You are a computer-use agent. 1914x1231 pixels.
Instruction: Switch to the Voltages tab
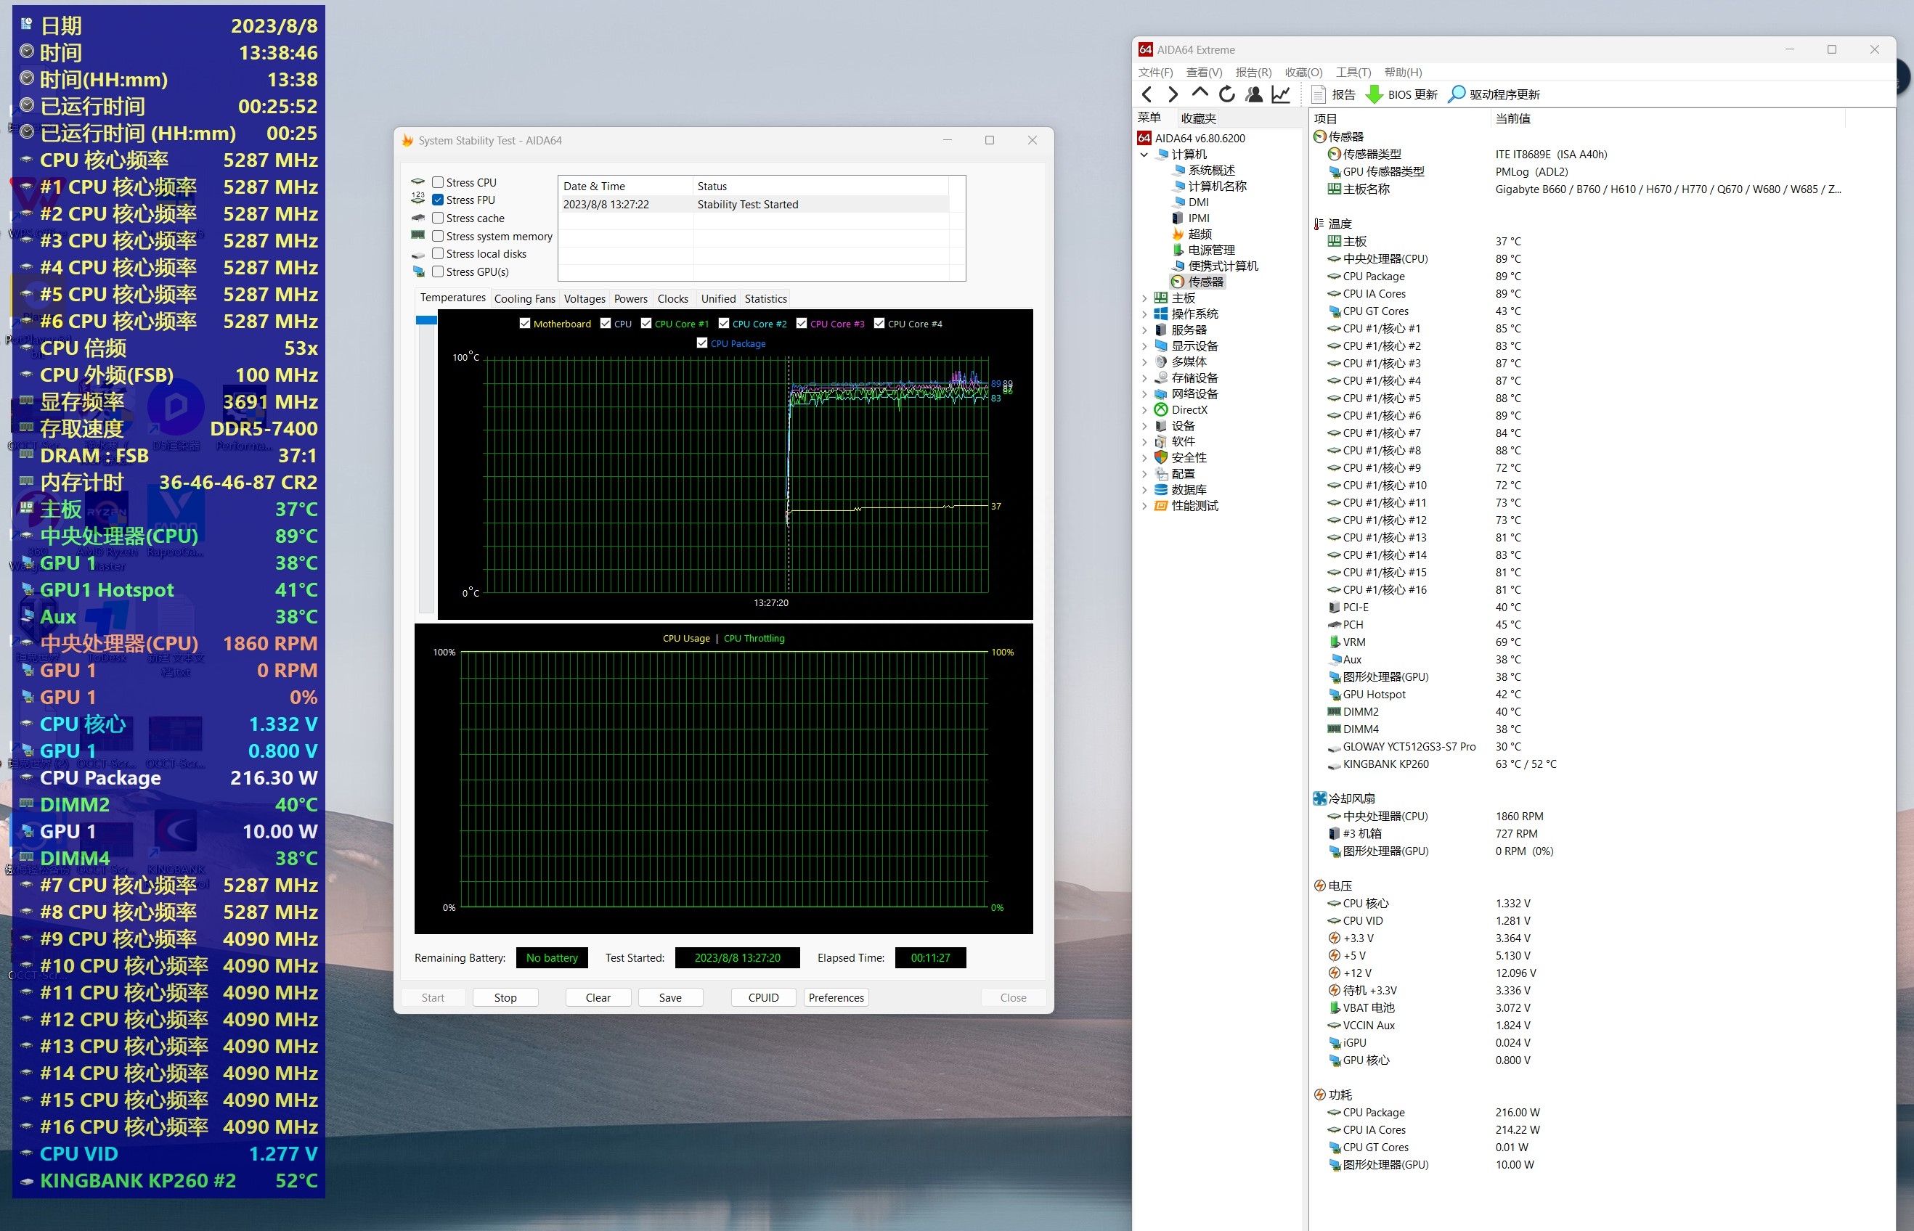click(x=585, y=299)
